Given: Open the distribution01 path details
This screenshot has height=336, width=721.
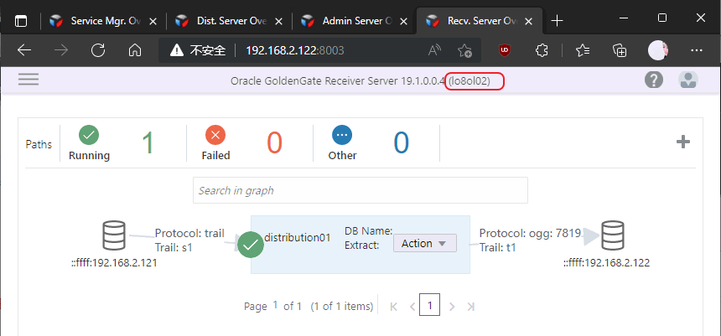Looking at the screenshot, I should (298, 238).
